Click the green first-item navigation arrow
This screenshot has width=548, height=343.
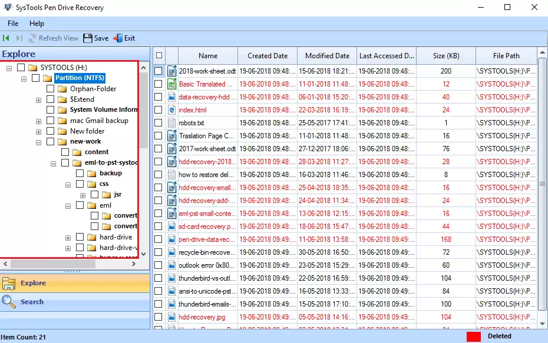(6, 38)
